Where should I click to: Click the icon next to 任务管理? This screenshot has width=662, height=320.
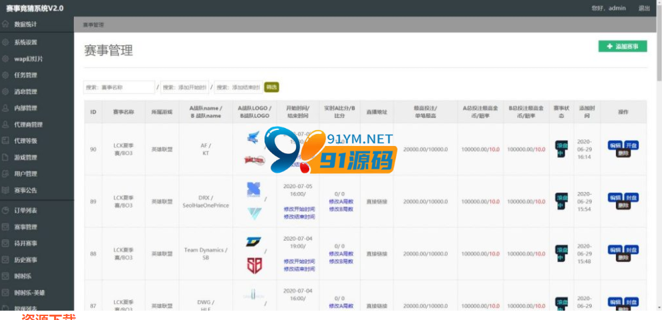(x=5, y=75)
